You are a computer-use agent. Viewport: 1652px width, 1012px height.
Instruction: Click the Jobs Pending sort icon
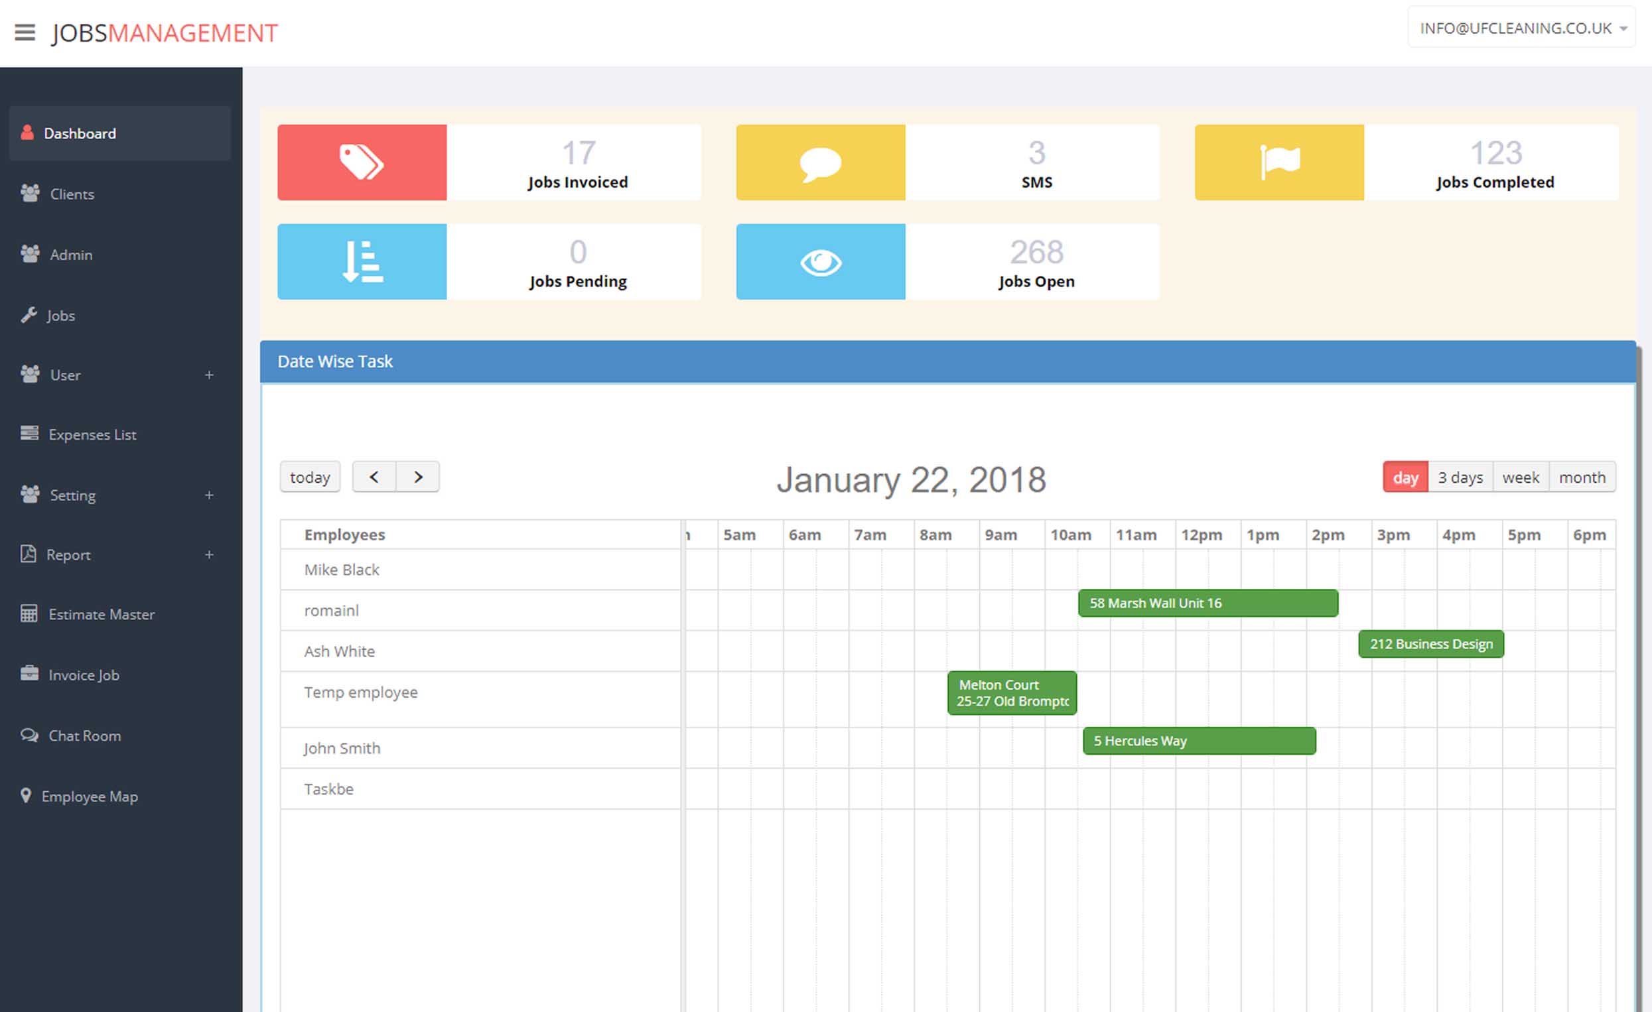pyautogui.click(x=362, y=261)
